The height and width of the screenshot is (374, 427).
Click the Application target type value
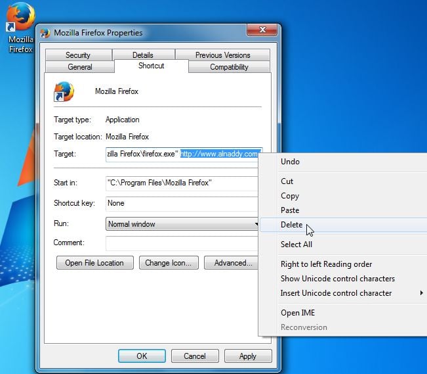point(122,120)
